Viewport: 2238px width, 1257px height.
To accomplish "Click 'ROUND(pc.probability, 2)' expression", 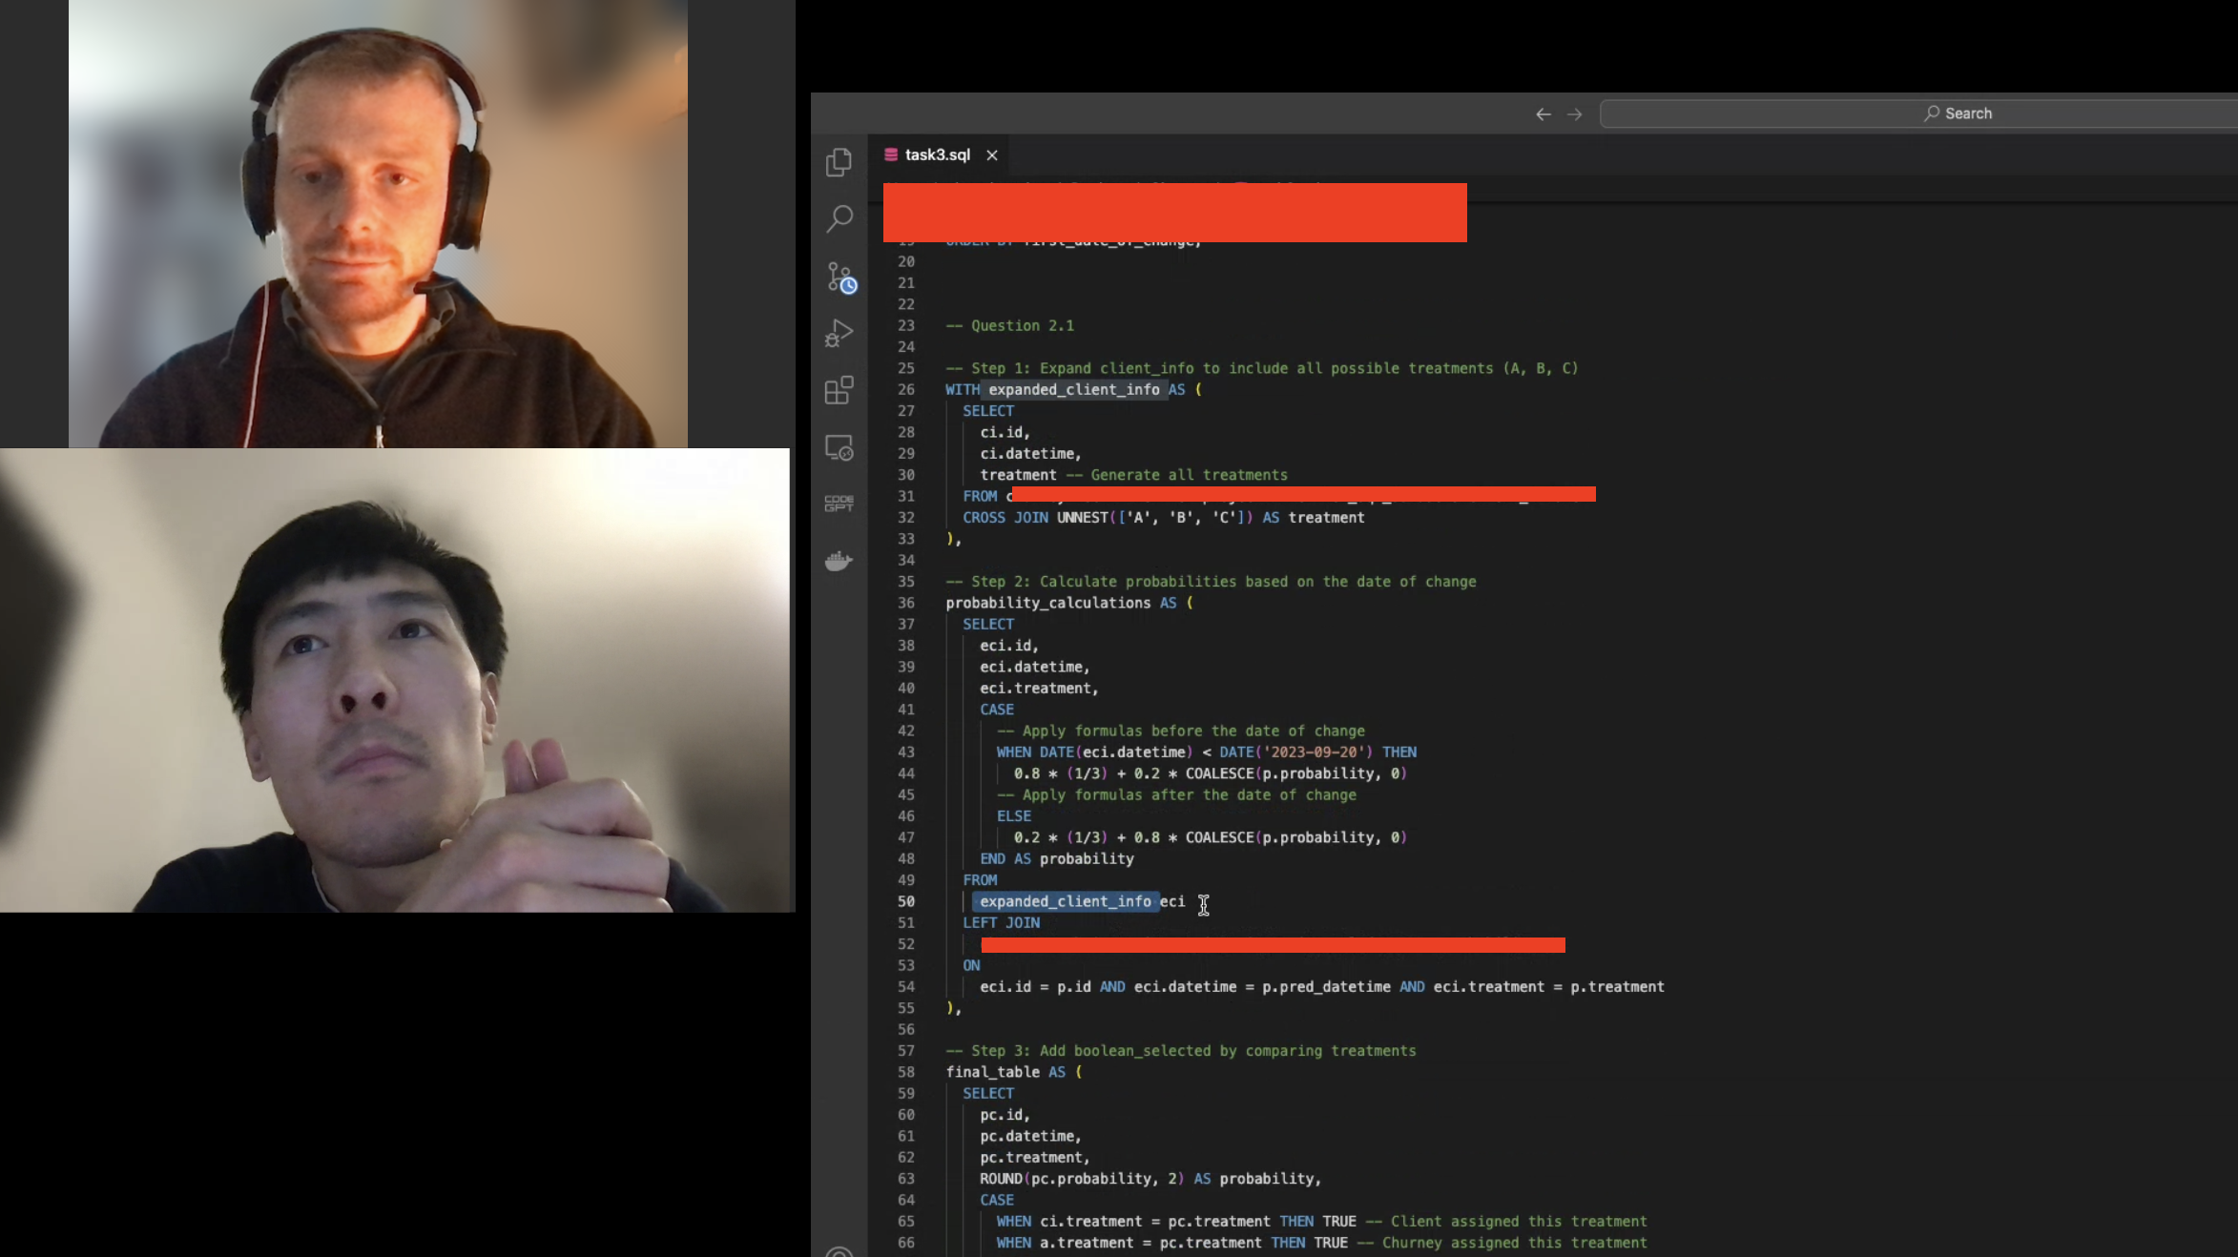I will (x=1081, y=1179).
